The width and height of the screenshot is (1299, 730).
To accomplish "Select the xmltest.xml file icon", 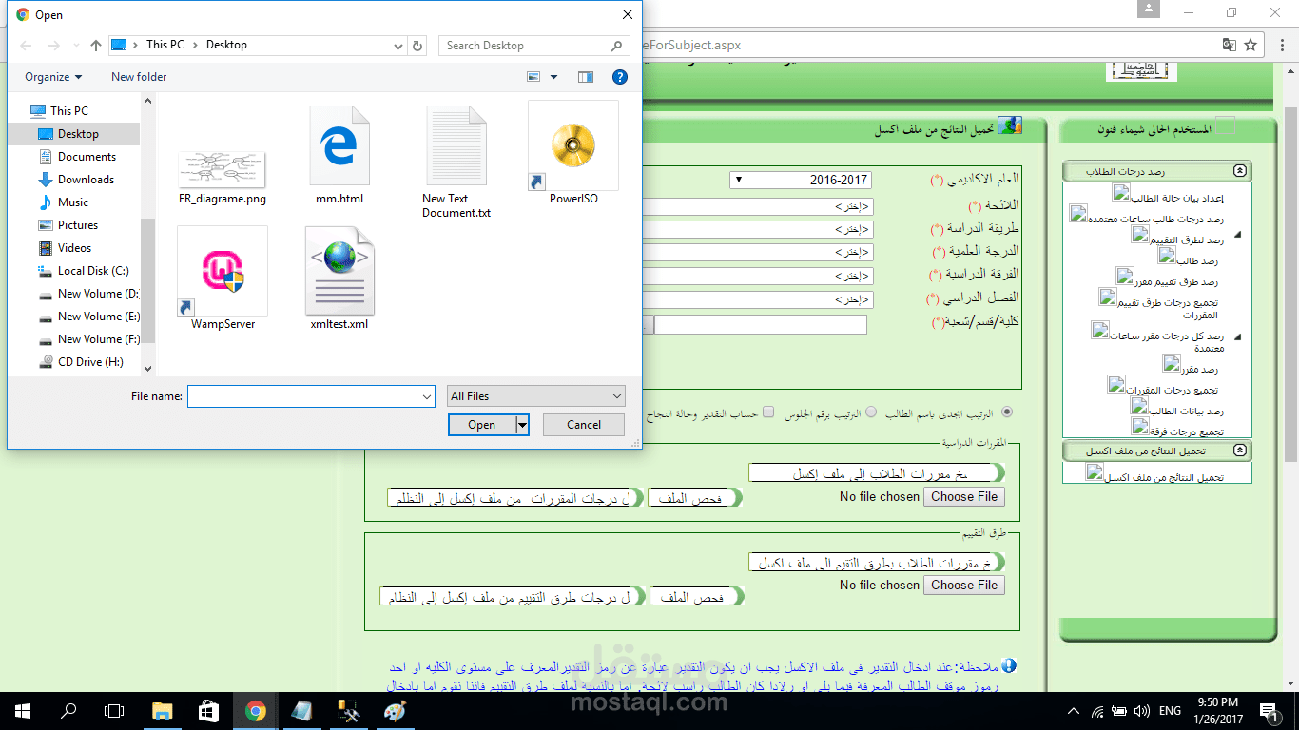I will click(339, 271).
